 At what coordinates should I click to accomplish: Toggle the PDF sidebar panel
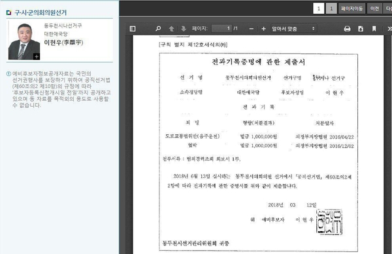click(133, 29)
